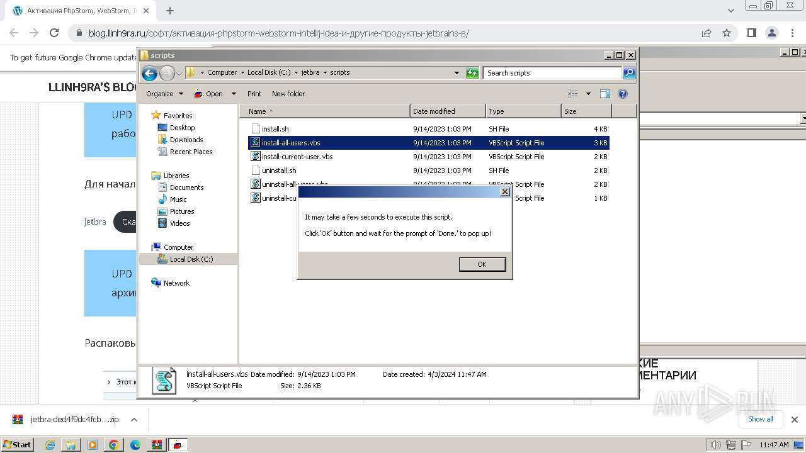Viewport: 806px width, 453px height.
Task: Open Documents library
Action: (x=186, y=187)
